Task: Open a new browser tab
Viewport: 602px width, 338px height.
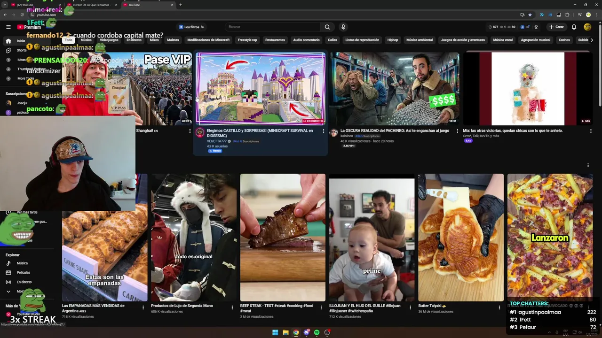Action: 181,5
